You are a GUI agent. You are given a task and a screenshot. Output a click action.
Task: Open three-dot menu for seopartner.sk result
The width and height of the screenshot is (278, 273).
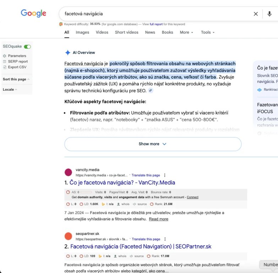click(165, 239)
